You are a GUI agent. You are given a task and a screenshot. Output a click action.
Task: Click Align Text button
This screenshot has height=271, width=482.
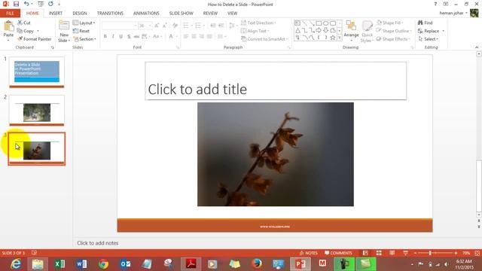pos(255,31)
